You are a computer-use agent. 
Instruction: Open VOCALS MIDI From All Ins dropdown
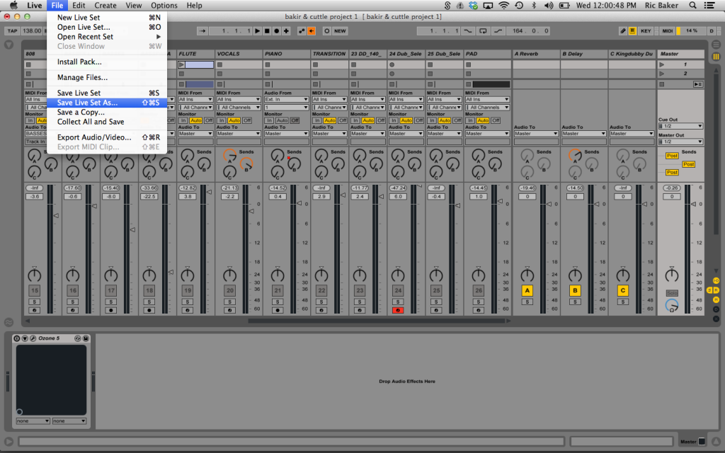point(239,99)
